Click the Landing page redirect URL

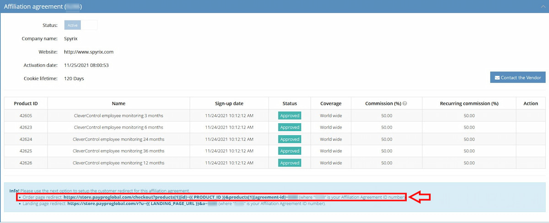(142, 204)
